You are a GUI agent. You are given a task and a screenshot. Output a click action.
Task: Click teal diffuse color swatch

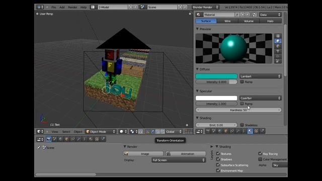216,76
